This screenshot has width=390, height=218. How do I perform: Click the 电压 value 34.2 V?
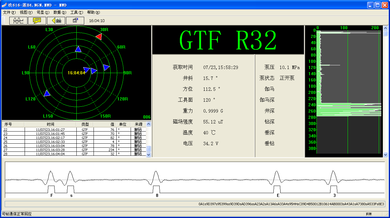[210, 143]
